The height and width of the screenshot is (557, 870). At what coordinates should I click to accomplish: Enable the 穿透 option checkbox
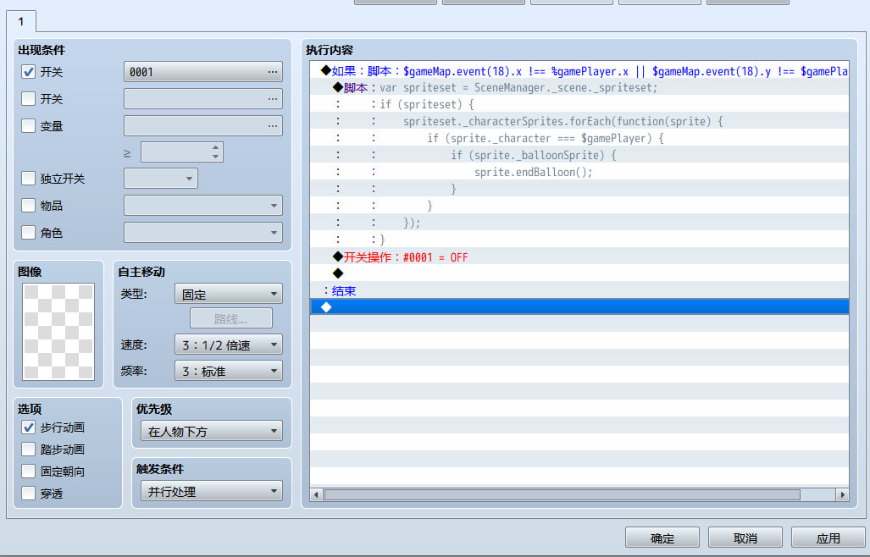pyautogui.click(x=28, y=493)
